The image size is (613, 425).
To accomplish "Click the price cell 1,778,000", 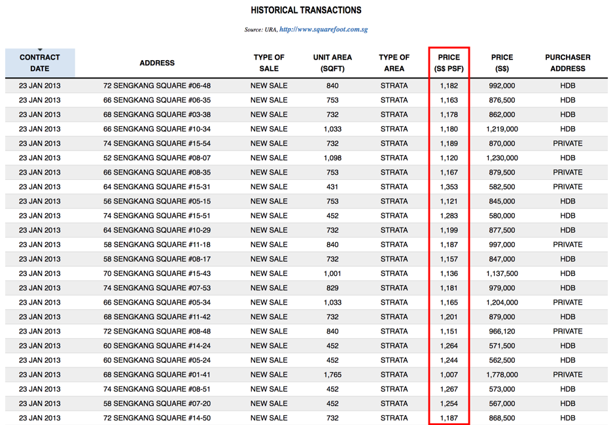I will [x=502, y=375].
